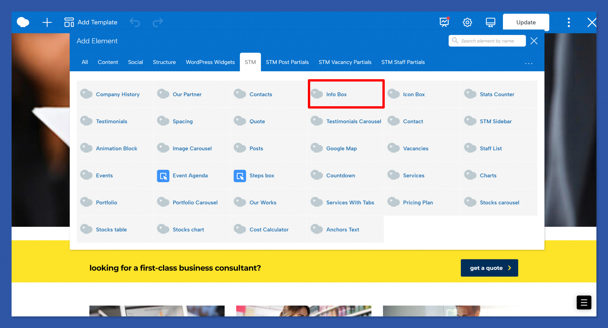This screenshot has height=328, width=608.
Task: Switch to STM Post Partials tab
Action: tap(287, 62)
